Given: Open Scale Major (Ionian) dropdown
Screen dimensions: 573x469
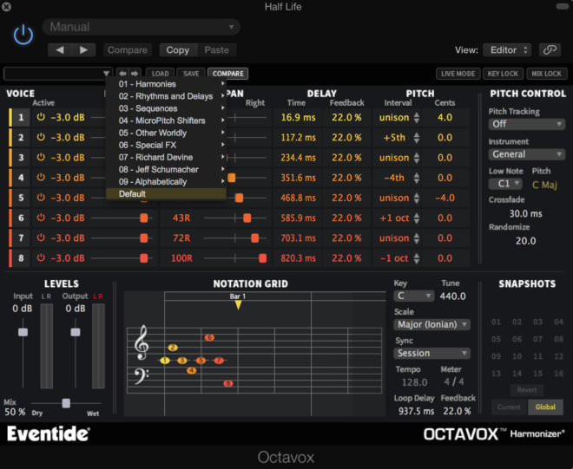Looking at the screenshot, I should pos(432,324).
